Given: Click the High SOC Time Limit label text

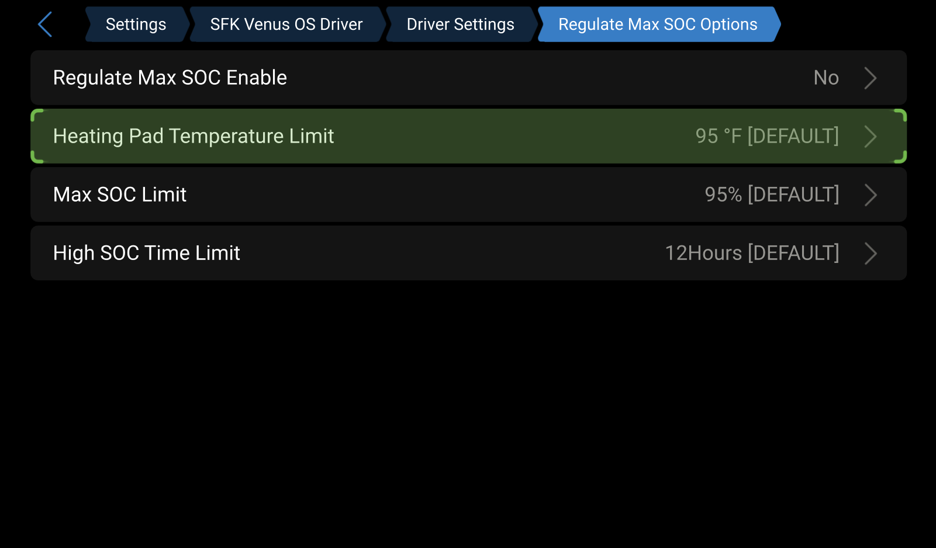Looking at the screenshot, I should (147, 253).
